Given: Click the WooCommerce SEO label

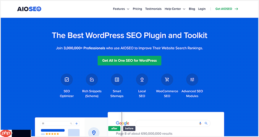Looking at the screenshot, I should coord(167,94).
